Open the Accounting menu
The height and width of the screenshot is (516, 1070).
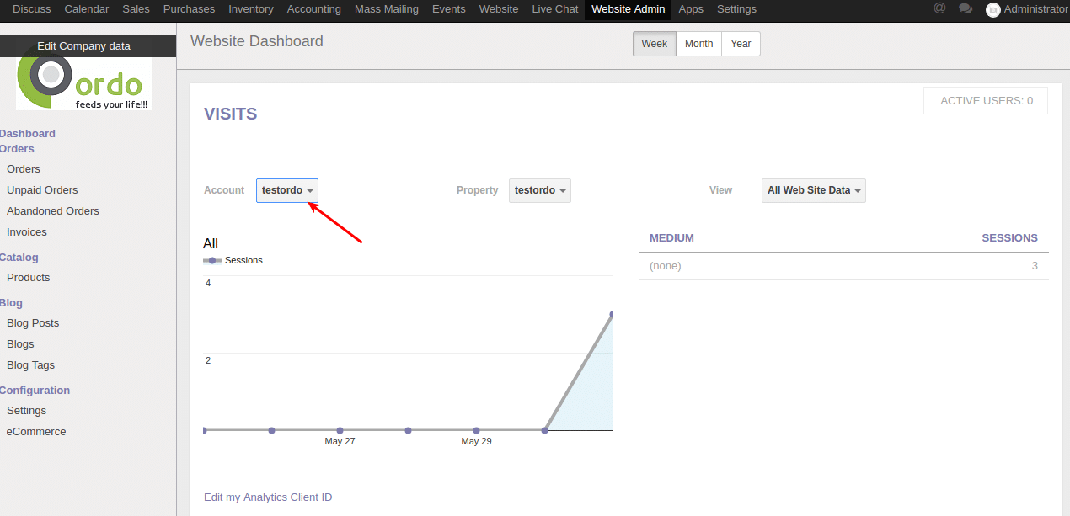click(314, 9)
